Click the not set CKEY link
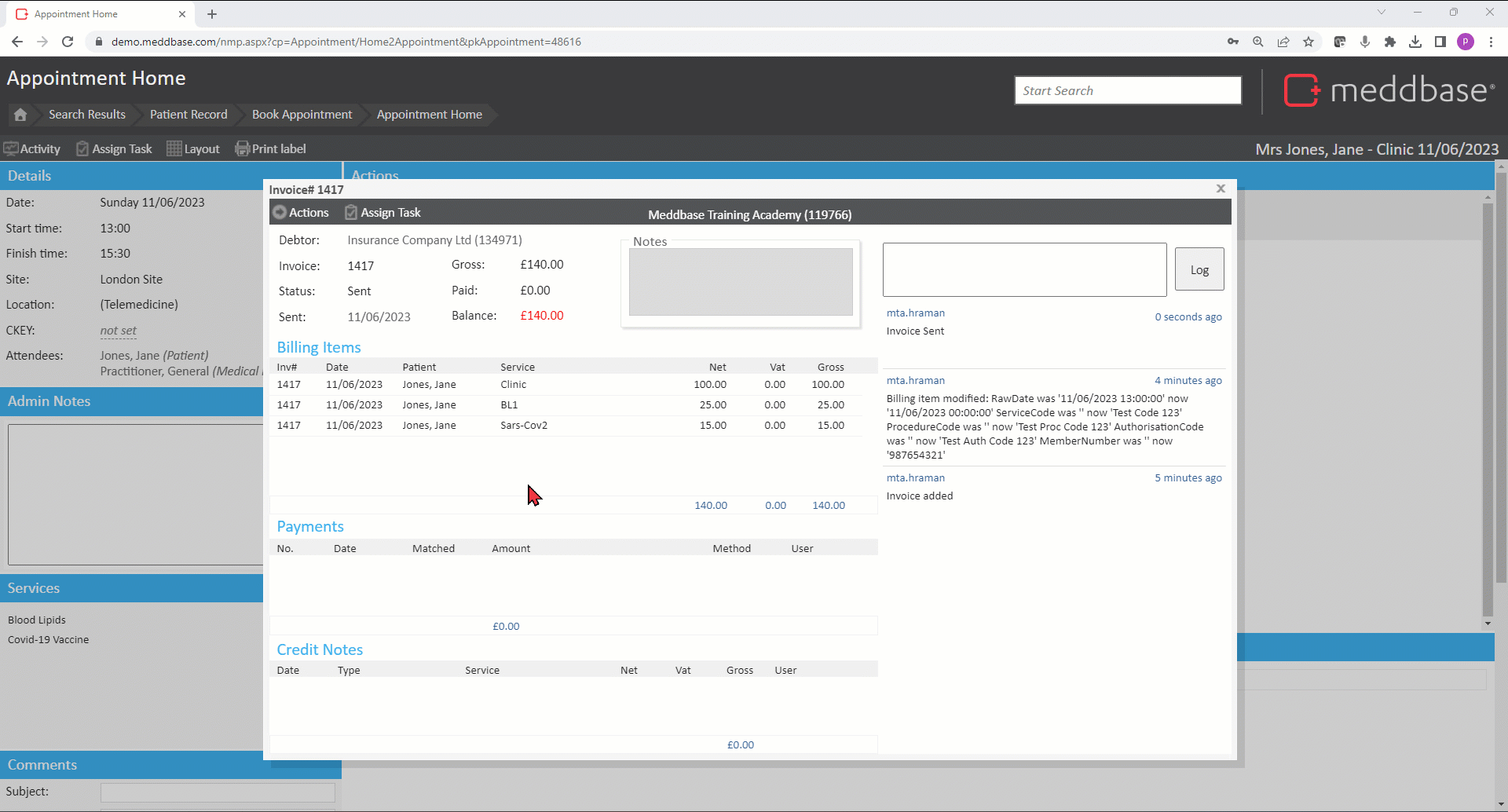Screen dimensions: 1508x812 pos(118,331)
